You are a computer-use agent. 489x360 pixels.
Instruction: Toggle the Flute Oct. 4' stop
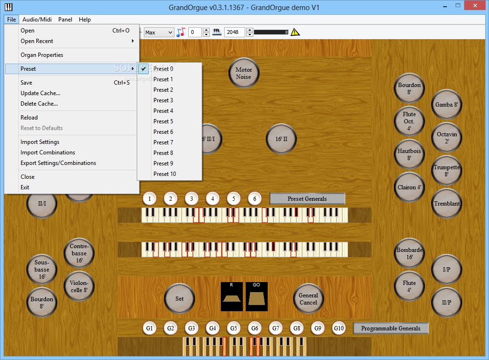(409, 121)
